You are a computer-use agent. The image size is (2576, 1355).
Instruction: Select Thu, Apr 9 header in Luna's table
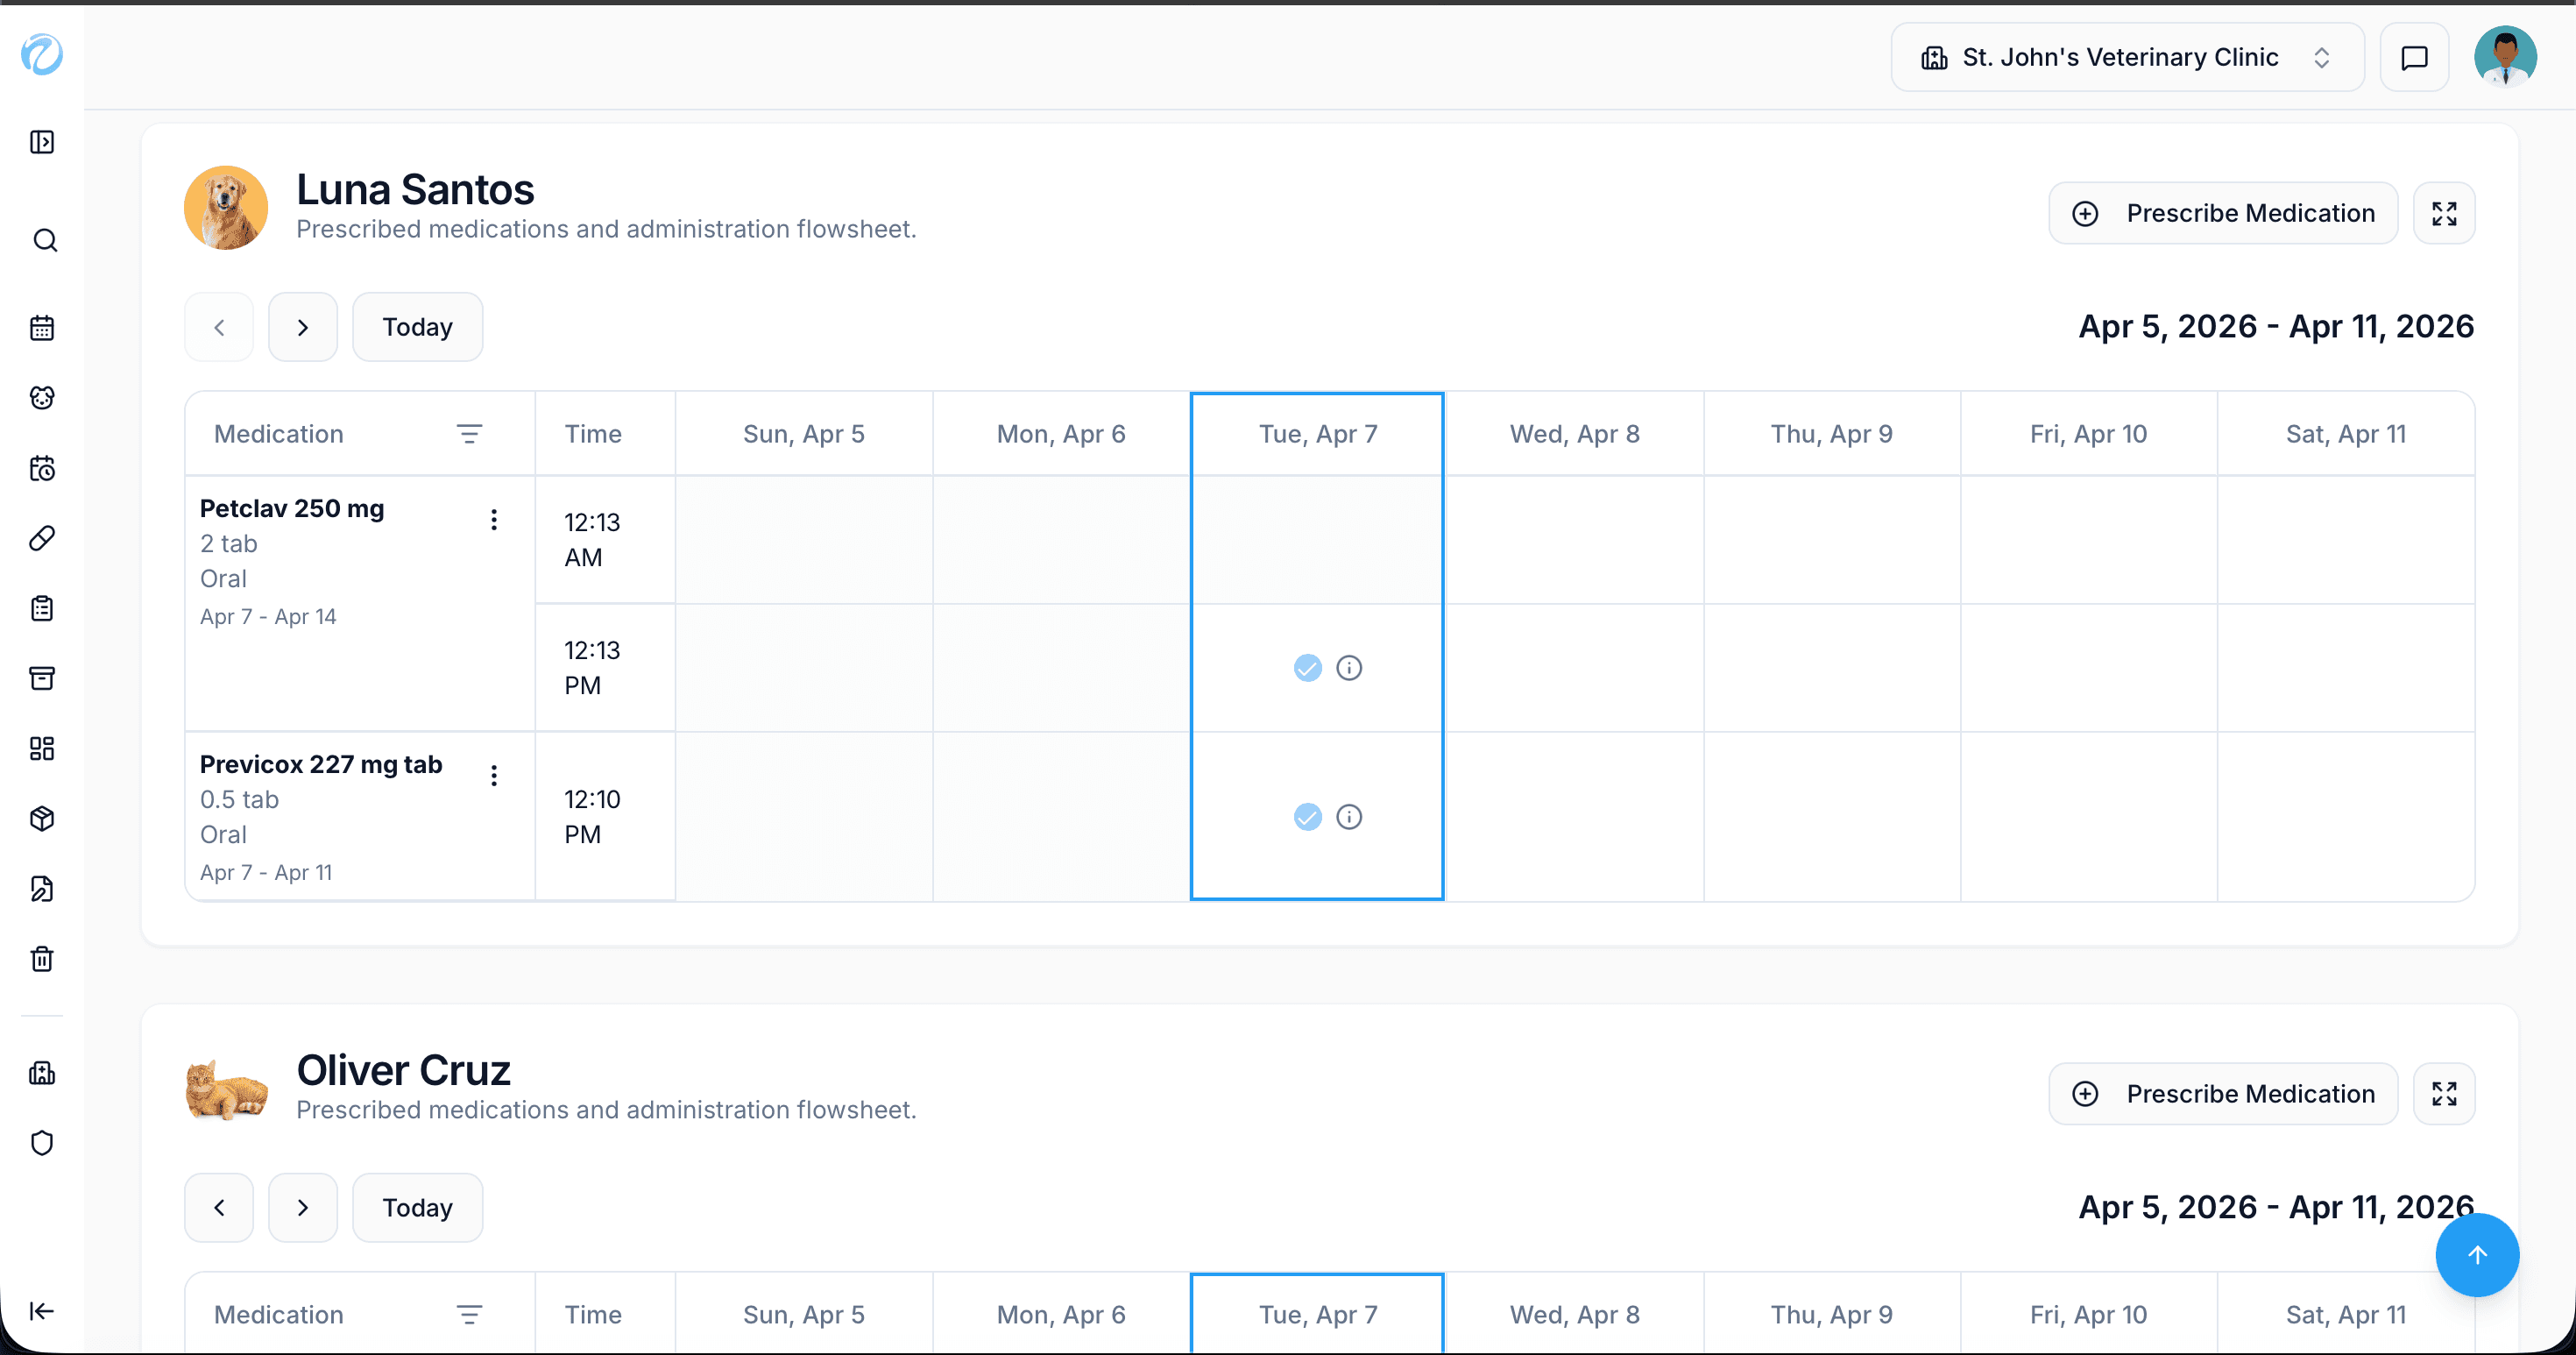point(1832,434)
